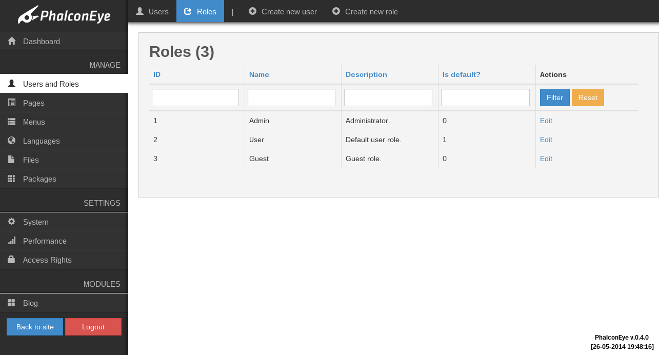Edit the Admin role
The image size is (659, 355).
546,121
